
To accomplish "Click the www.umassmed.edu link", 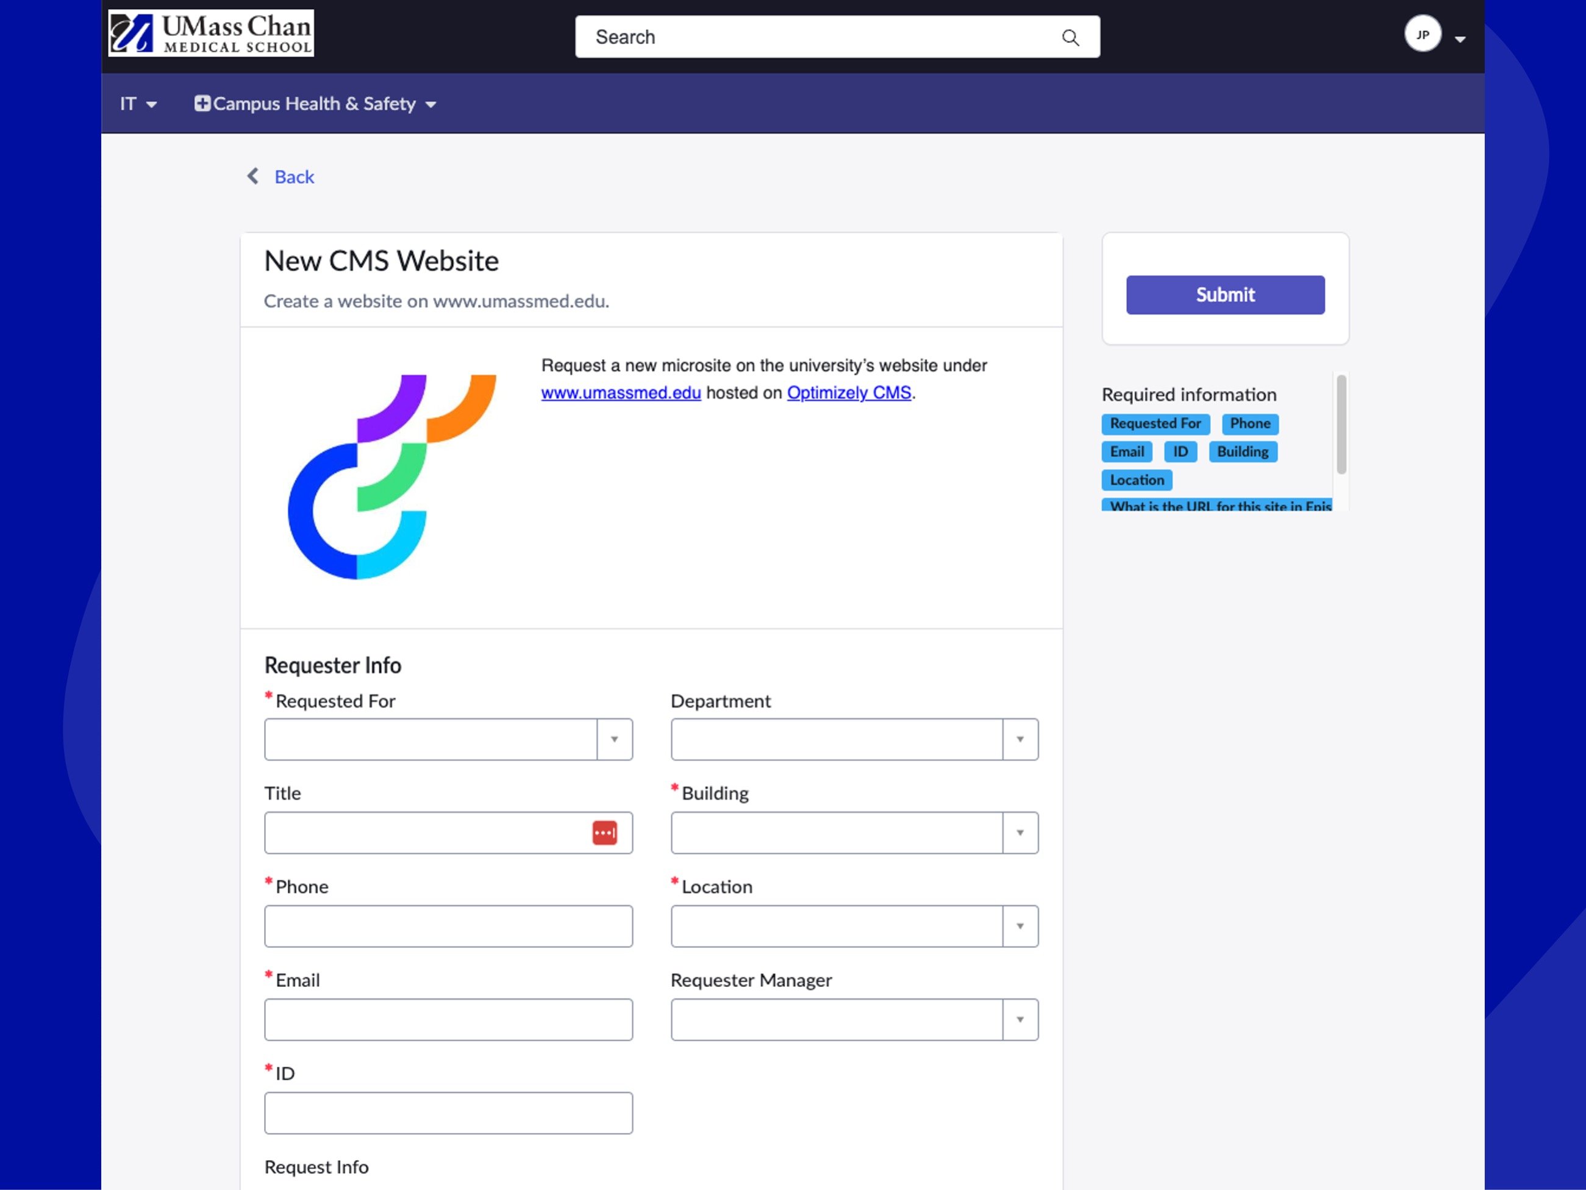I will coord(621,393).
